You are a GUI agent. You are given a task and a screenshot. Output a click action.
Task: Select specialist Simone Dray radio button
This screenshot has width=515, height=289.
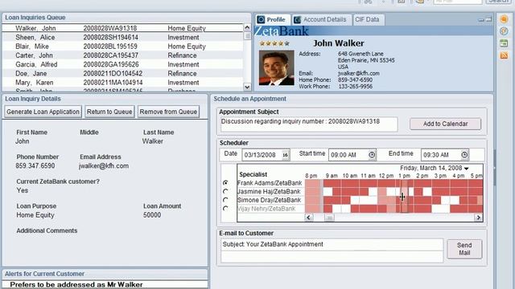(225, 200)
